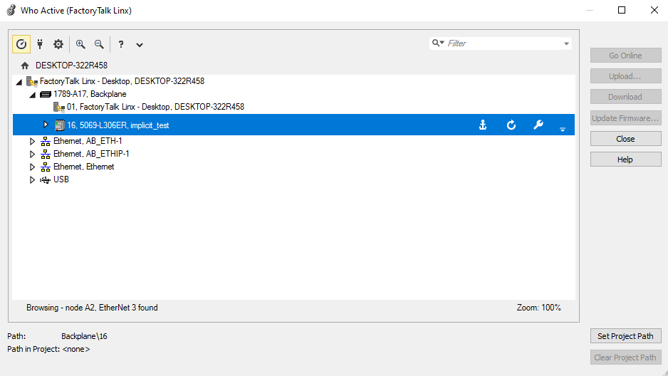The width and height of the screenshot is (668, 376).
Task: Click the zoom in magnifier icon
Action: [x=80, y=44]
